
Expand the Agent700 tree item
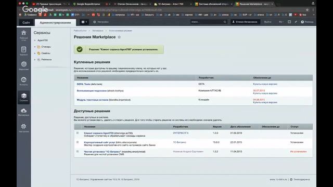[x=35, y=41]
